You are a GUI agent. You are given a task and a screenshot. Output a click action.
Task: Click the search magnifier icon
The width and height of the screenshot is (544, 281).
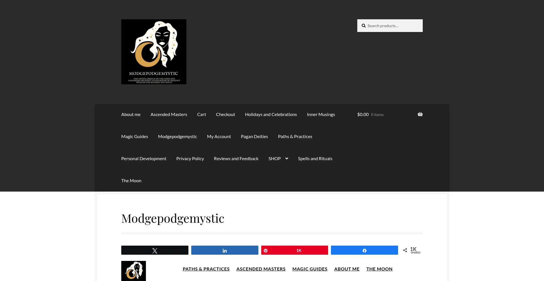364,25
